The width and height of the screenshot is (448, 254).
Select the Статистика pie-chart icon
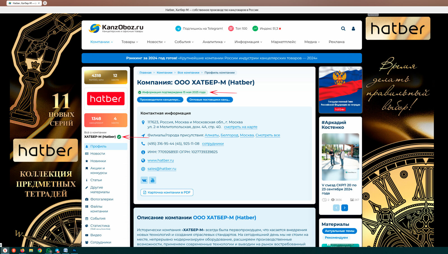pyautogui.click(x=87, y=225)
